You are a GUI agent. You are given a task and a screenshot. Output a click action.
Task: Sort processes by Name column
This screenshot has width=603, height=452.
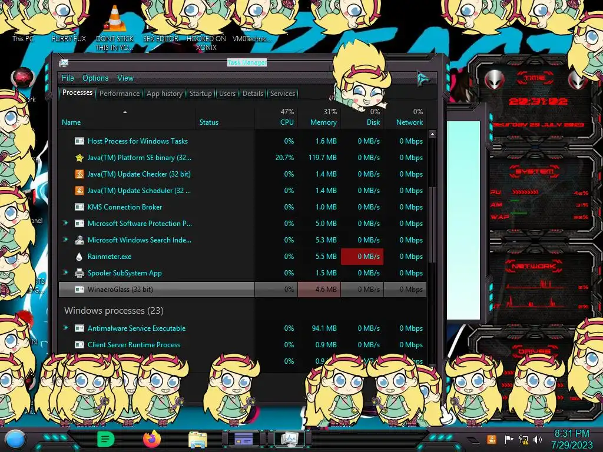click(71, 122)
